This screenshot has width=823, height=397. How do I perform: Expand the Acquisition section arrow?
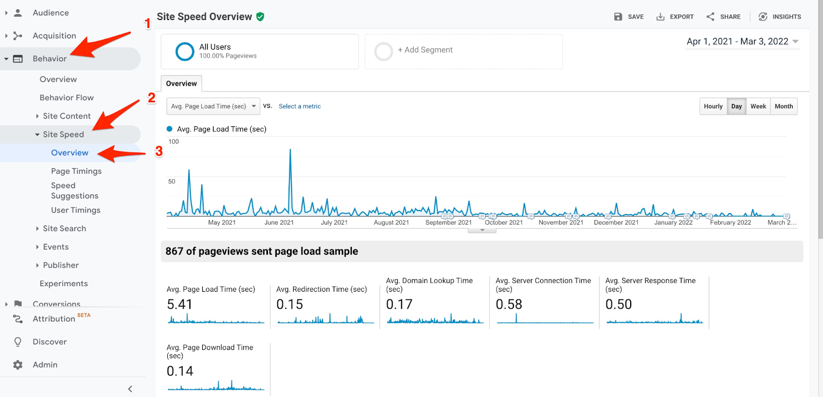point(6,35)
